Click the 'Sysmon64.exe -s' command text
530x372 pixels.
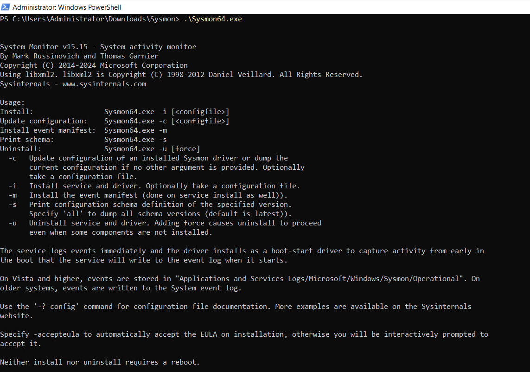(135, 140)
